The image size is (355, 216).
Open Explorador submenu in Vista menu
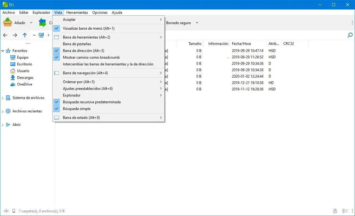(x=108, y=95)
